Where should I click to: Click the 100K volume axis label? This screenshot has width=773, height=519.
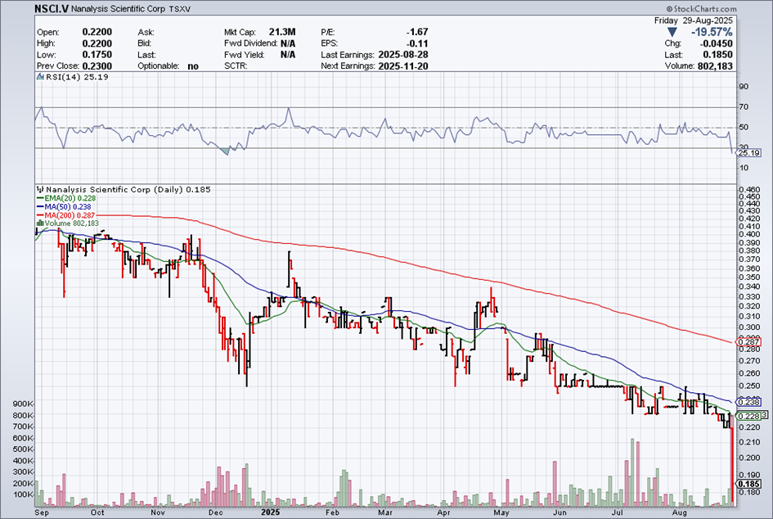coord(23,494)
